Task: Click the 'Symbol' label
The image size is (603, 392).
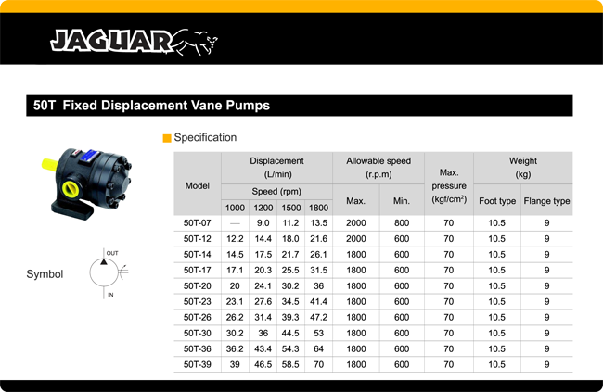Action: tap(45, 274)
